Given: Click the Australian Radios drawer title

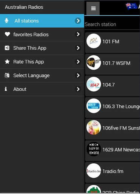Looking at the screenshot, I should click(24, 7).
